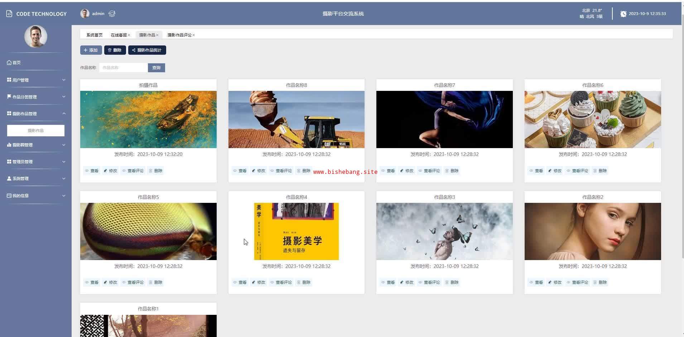Open 查看评论 for 作品名称4
Viewport: 684px width, 337px height.
coord(281,282)
